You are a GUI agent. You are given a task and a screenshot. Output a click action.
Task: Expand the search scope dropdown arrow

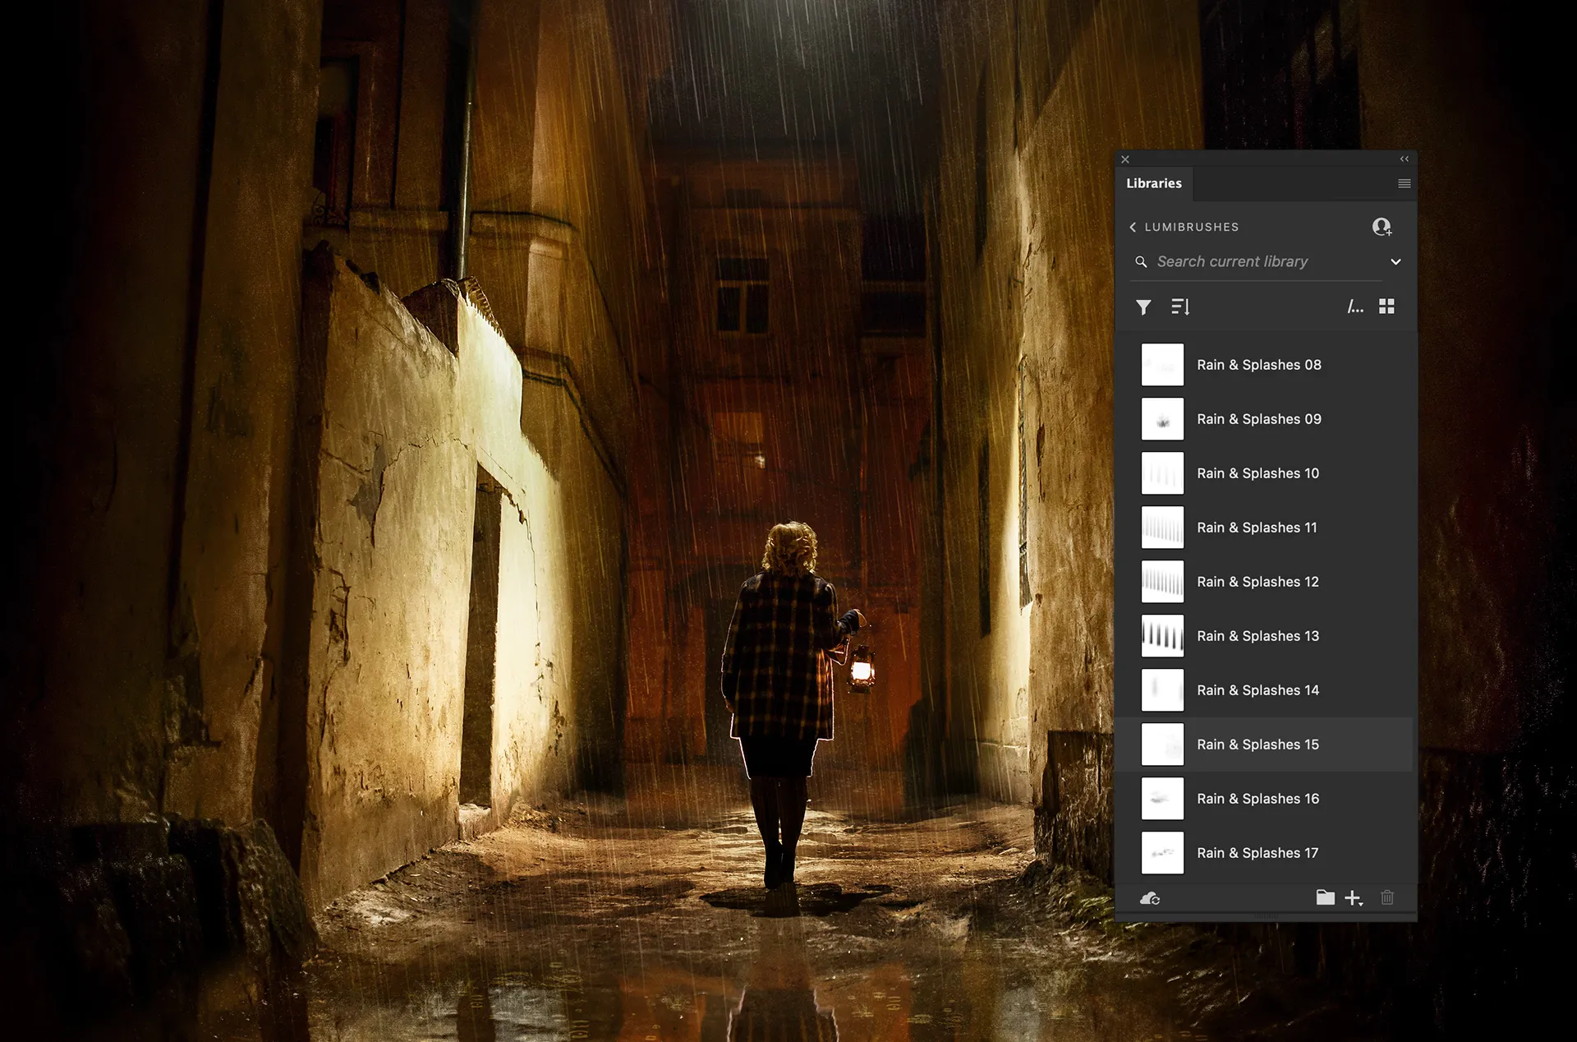[1395, 262]
